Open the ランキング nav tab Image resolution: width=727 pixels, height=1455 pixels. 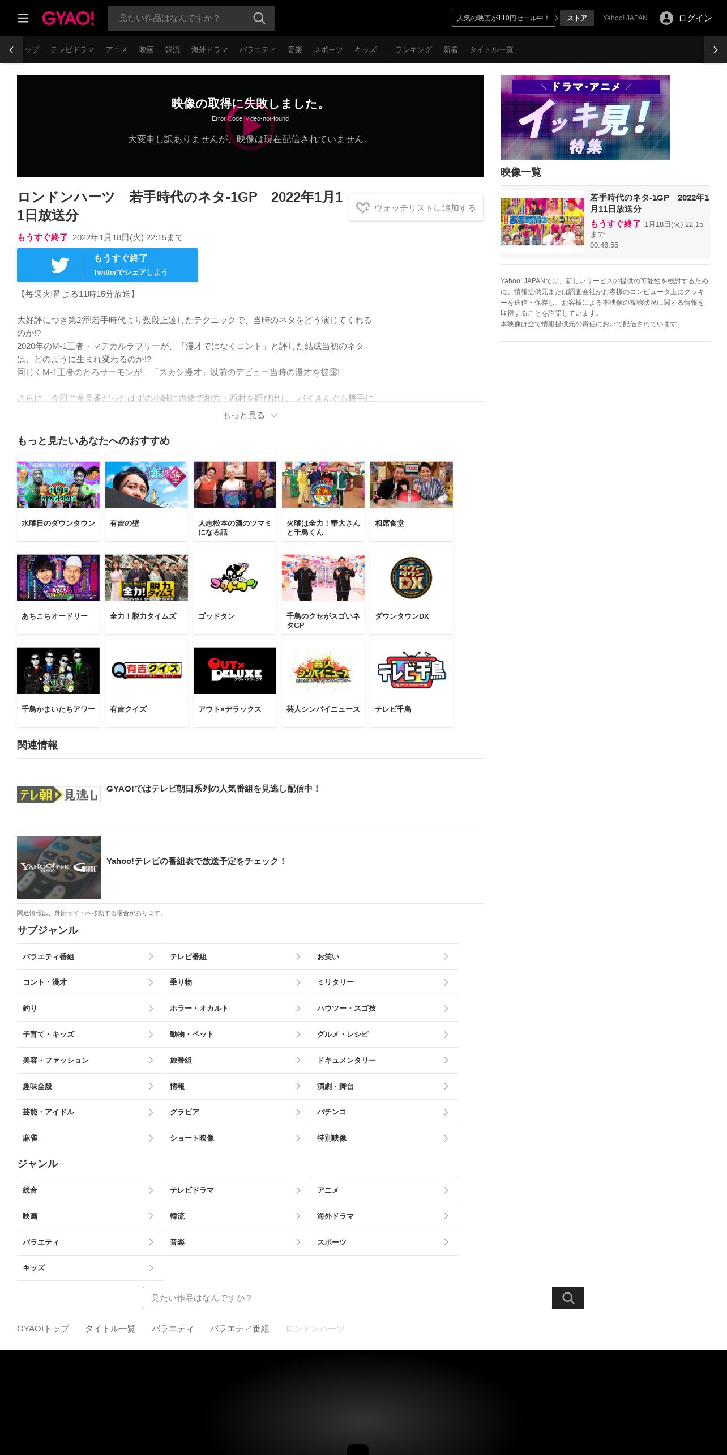coord(413,50)
